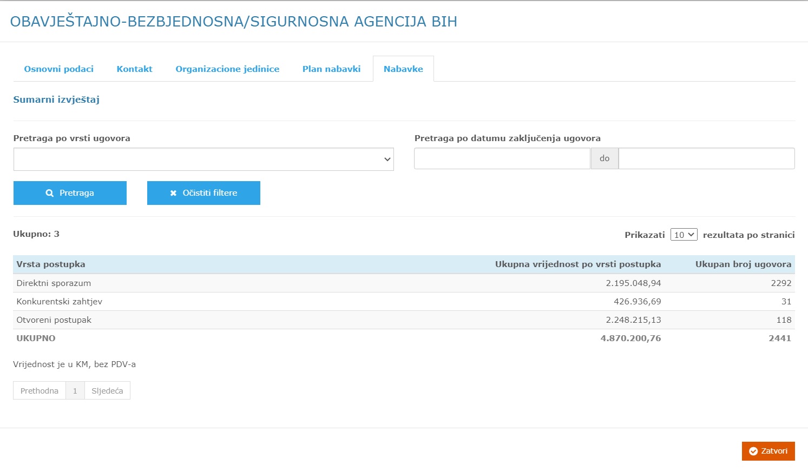Click the value 2.248.215,13
808x472 pixels.
[x=633, y=320]
